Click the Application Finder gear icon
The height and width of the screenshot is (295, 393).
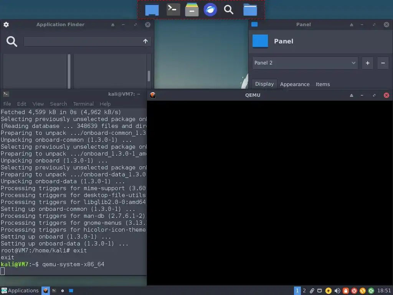point(6,24)
